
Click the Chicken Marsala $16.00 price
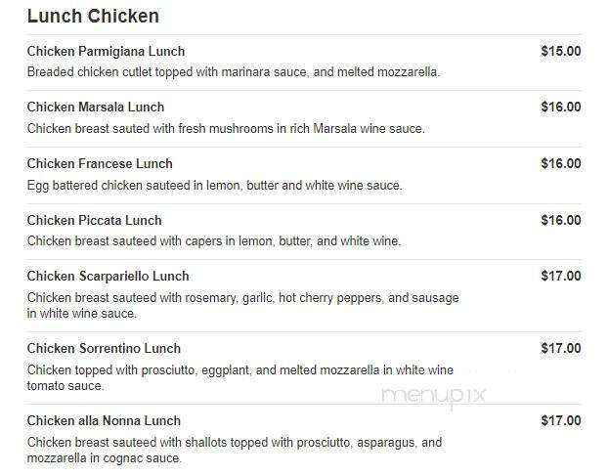click(560, 108)
